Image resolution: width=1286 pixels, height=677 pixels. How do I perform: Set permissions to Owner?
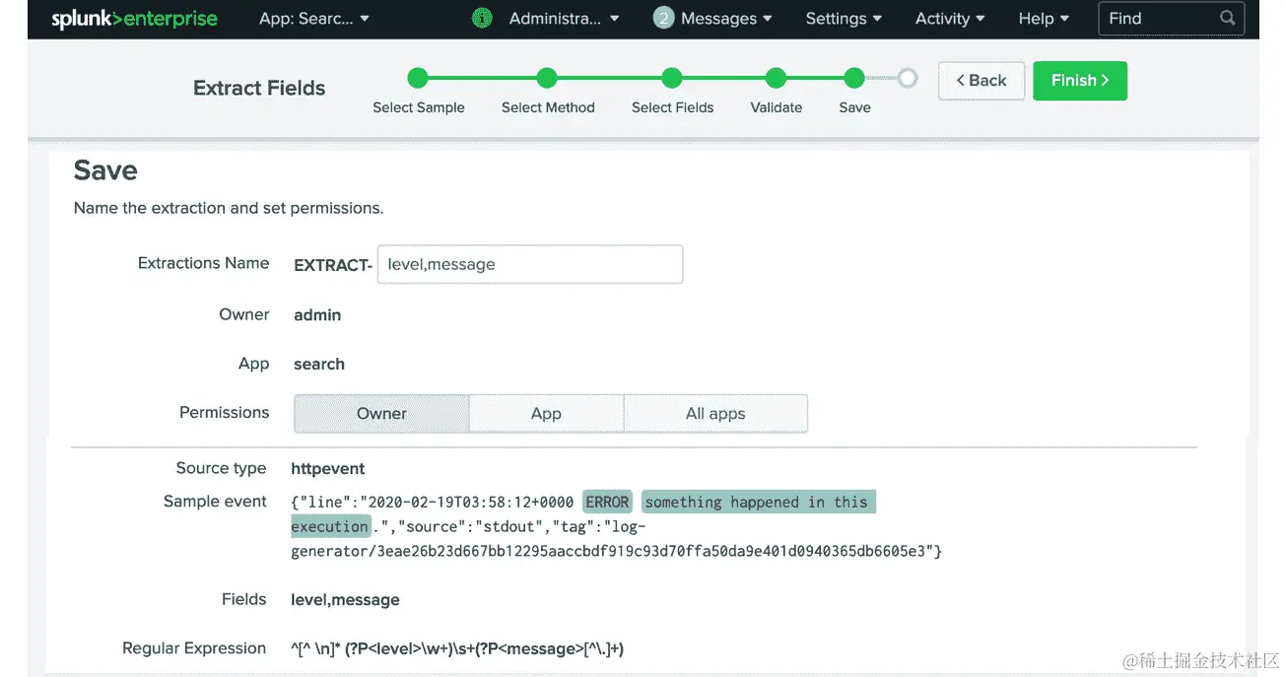[380, 413]
